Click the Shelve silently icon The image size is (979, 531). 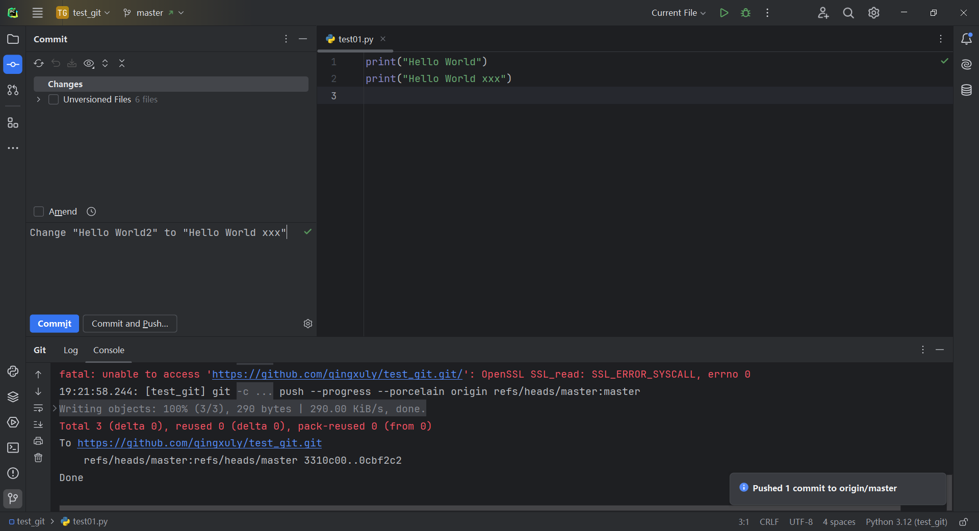pos(72,63)
